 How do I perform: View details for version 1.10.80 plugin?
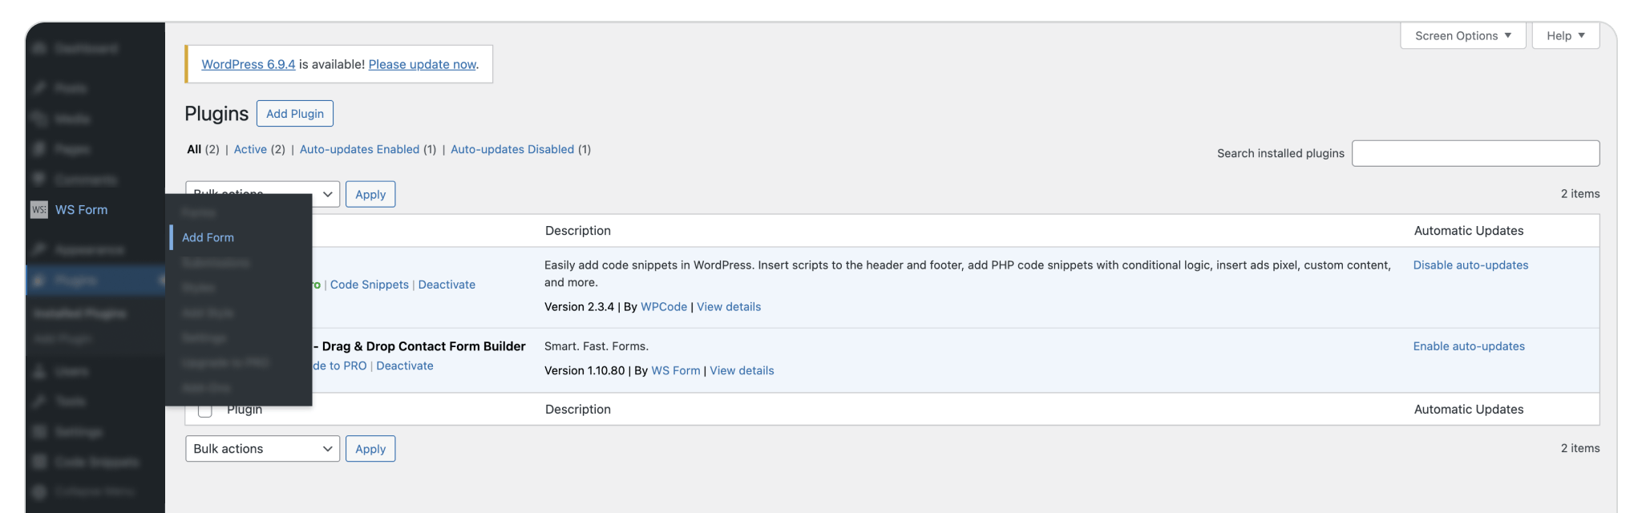(x=742, y=370)
